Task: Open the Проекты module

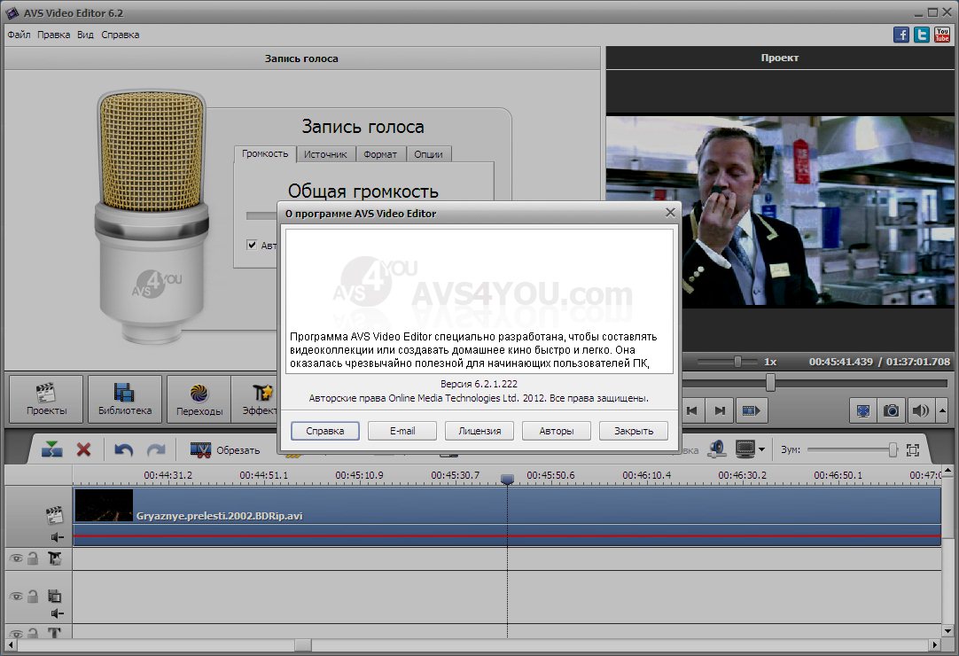Action: click(x=46, y=399)
